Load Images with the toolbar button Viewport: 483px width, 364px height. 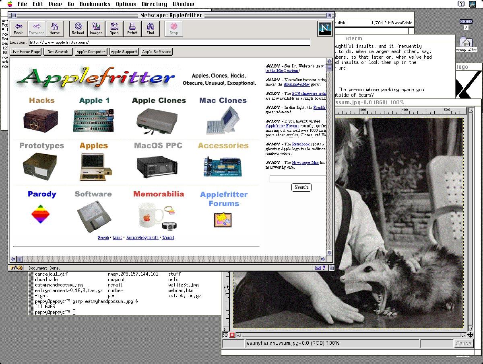[x=96, y=29]
